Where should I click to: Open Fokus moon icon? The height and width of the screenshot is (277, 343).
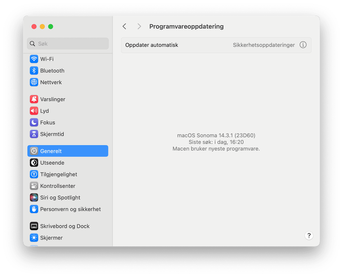point(34,122)
